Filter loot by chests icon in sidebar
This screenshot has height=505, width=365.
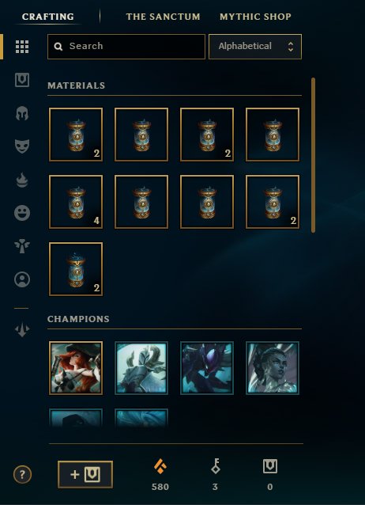tap(22, 80)
